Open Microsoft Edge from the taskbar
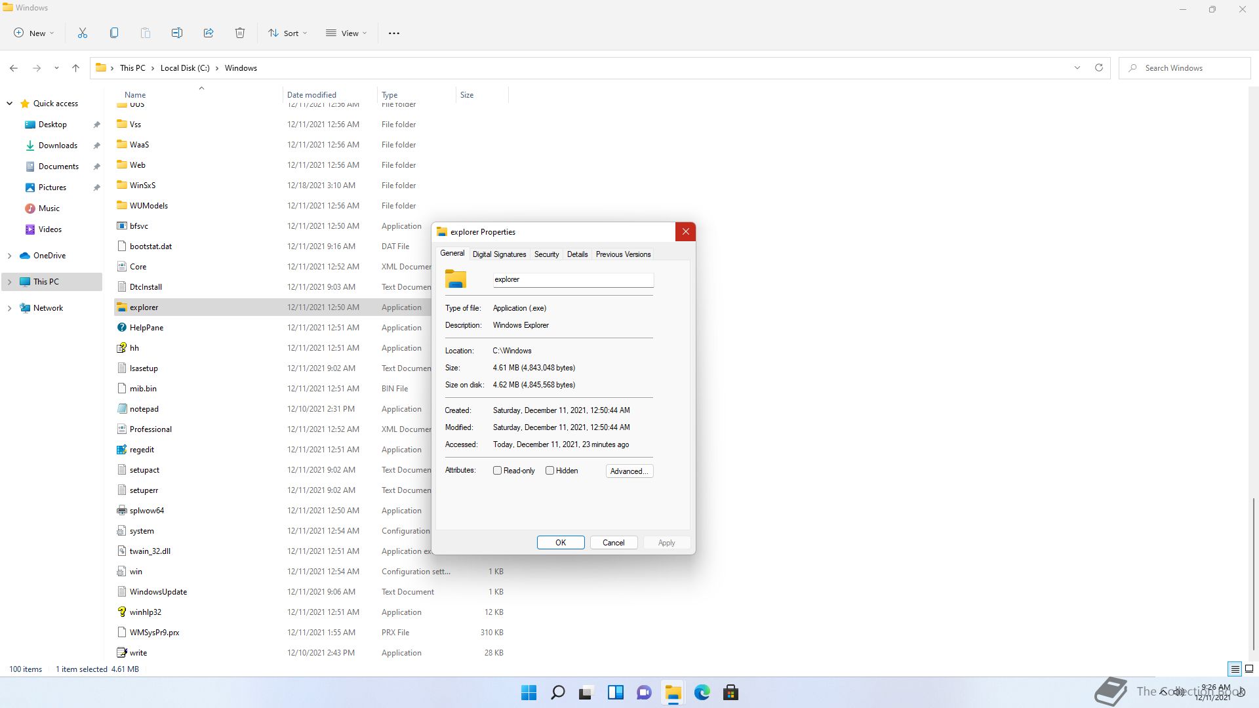The width and height of the screenshot is (1259, 708). 702,692
